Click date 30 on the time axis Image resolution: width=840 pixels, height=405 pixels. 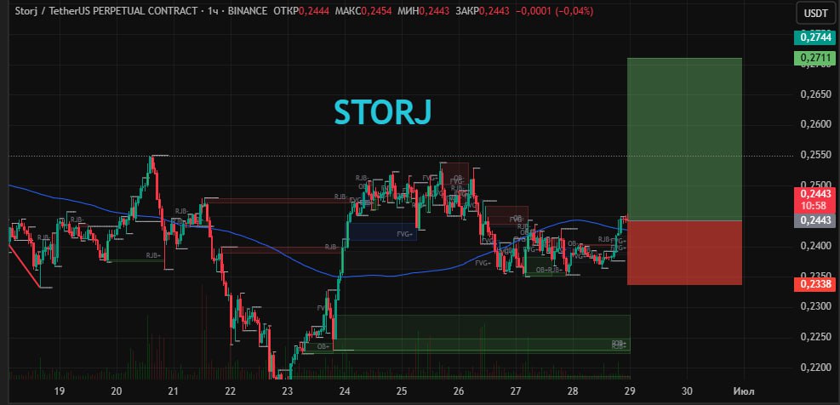tap(687, 391)
